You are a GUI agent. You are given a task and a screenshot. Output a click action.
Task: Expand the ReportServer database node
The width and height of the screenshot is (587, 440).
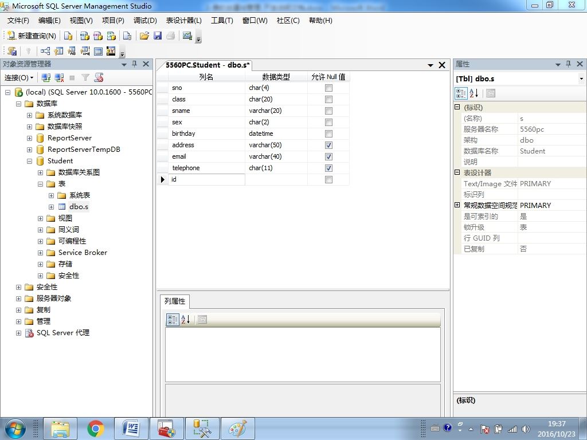29,139
